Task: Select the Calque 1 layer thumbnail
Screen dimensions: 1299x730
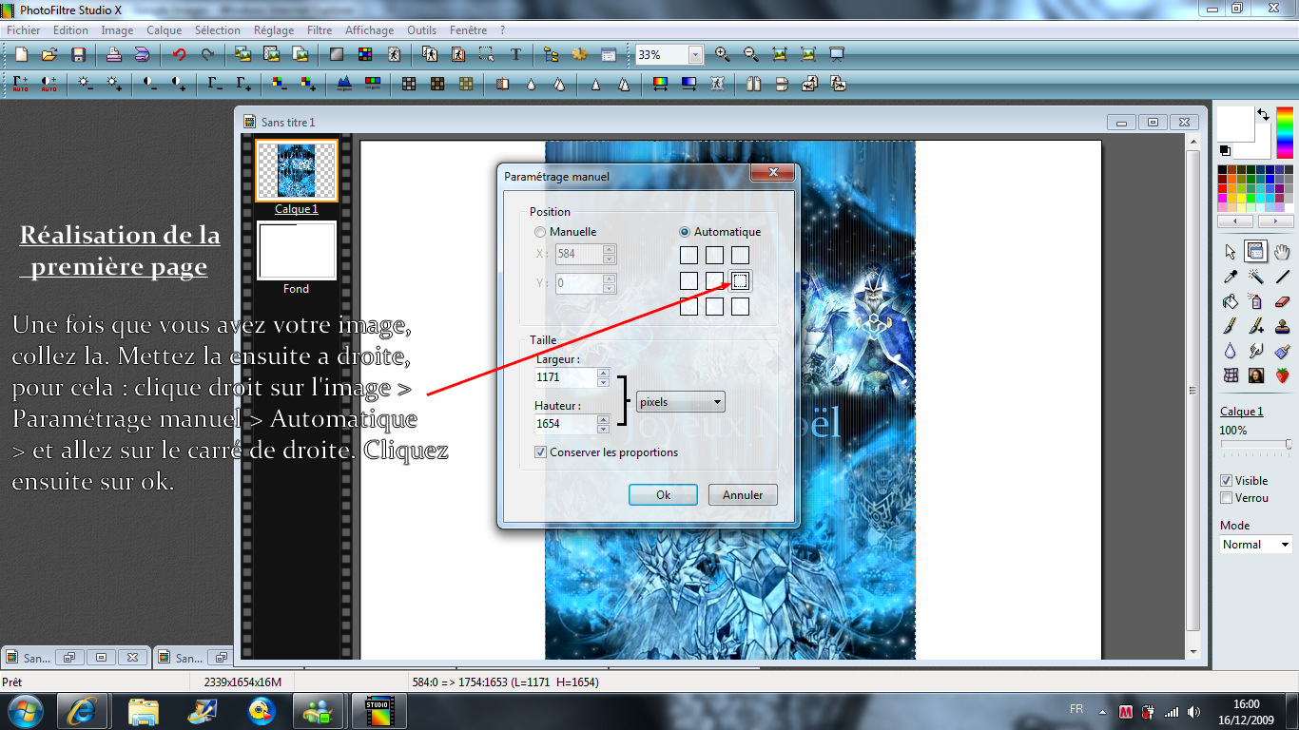Action: [297, 171]
